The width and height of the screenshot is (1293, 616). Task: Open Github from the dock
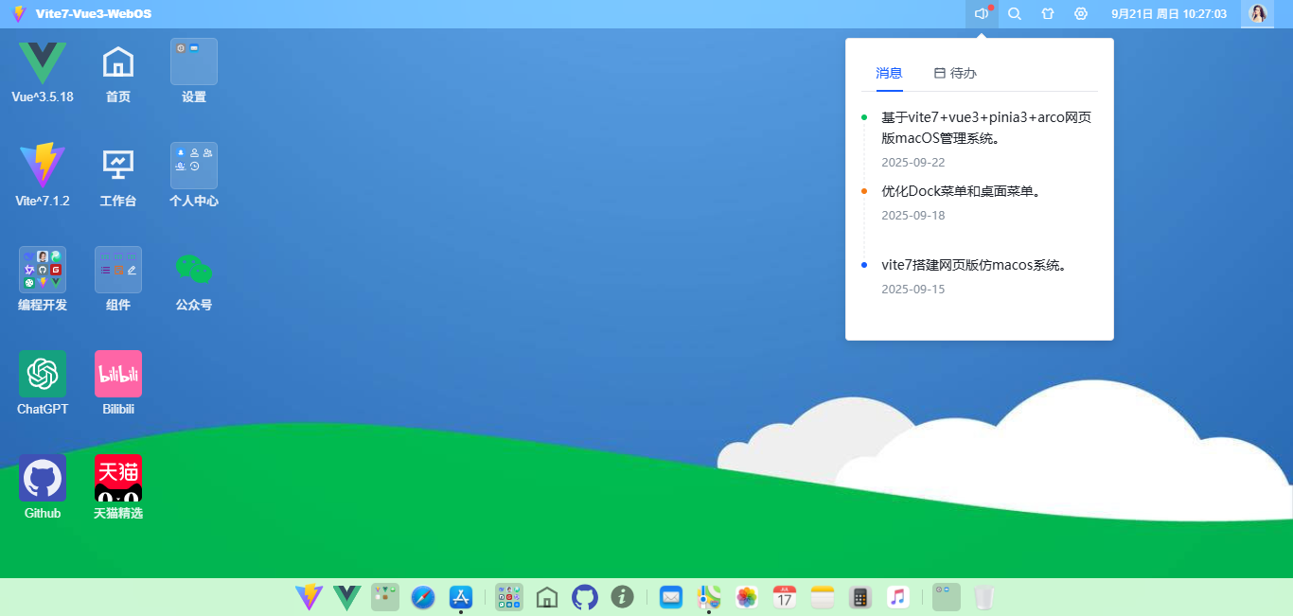point(585,597)
